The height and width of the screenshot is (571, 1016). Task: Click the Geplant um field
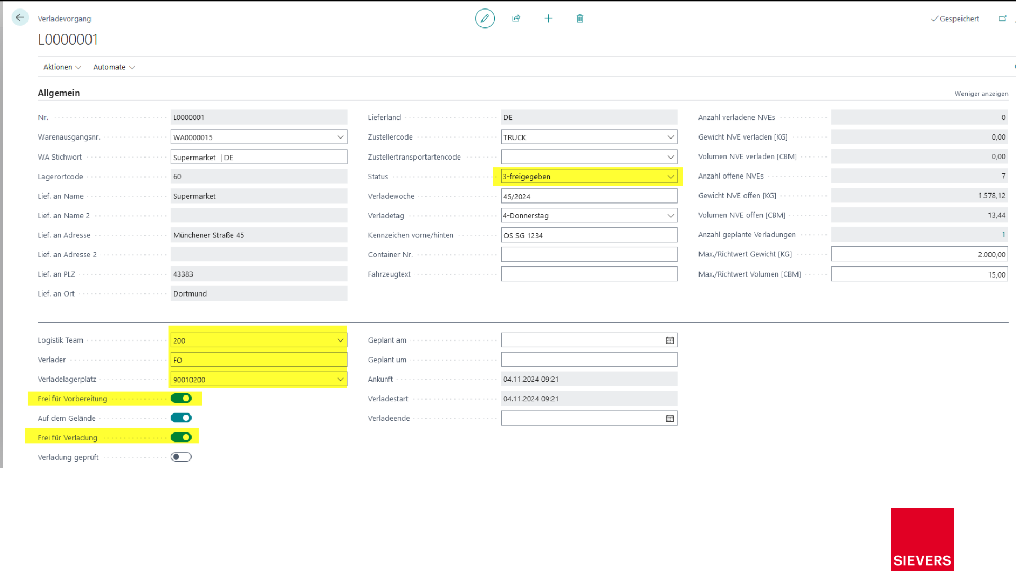(589, 360)
